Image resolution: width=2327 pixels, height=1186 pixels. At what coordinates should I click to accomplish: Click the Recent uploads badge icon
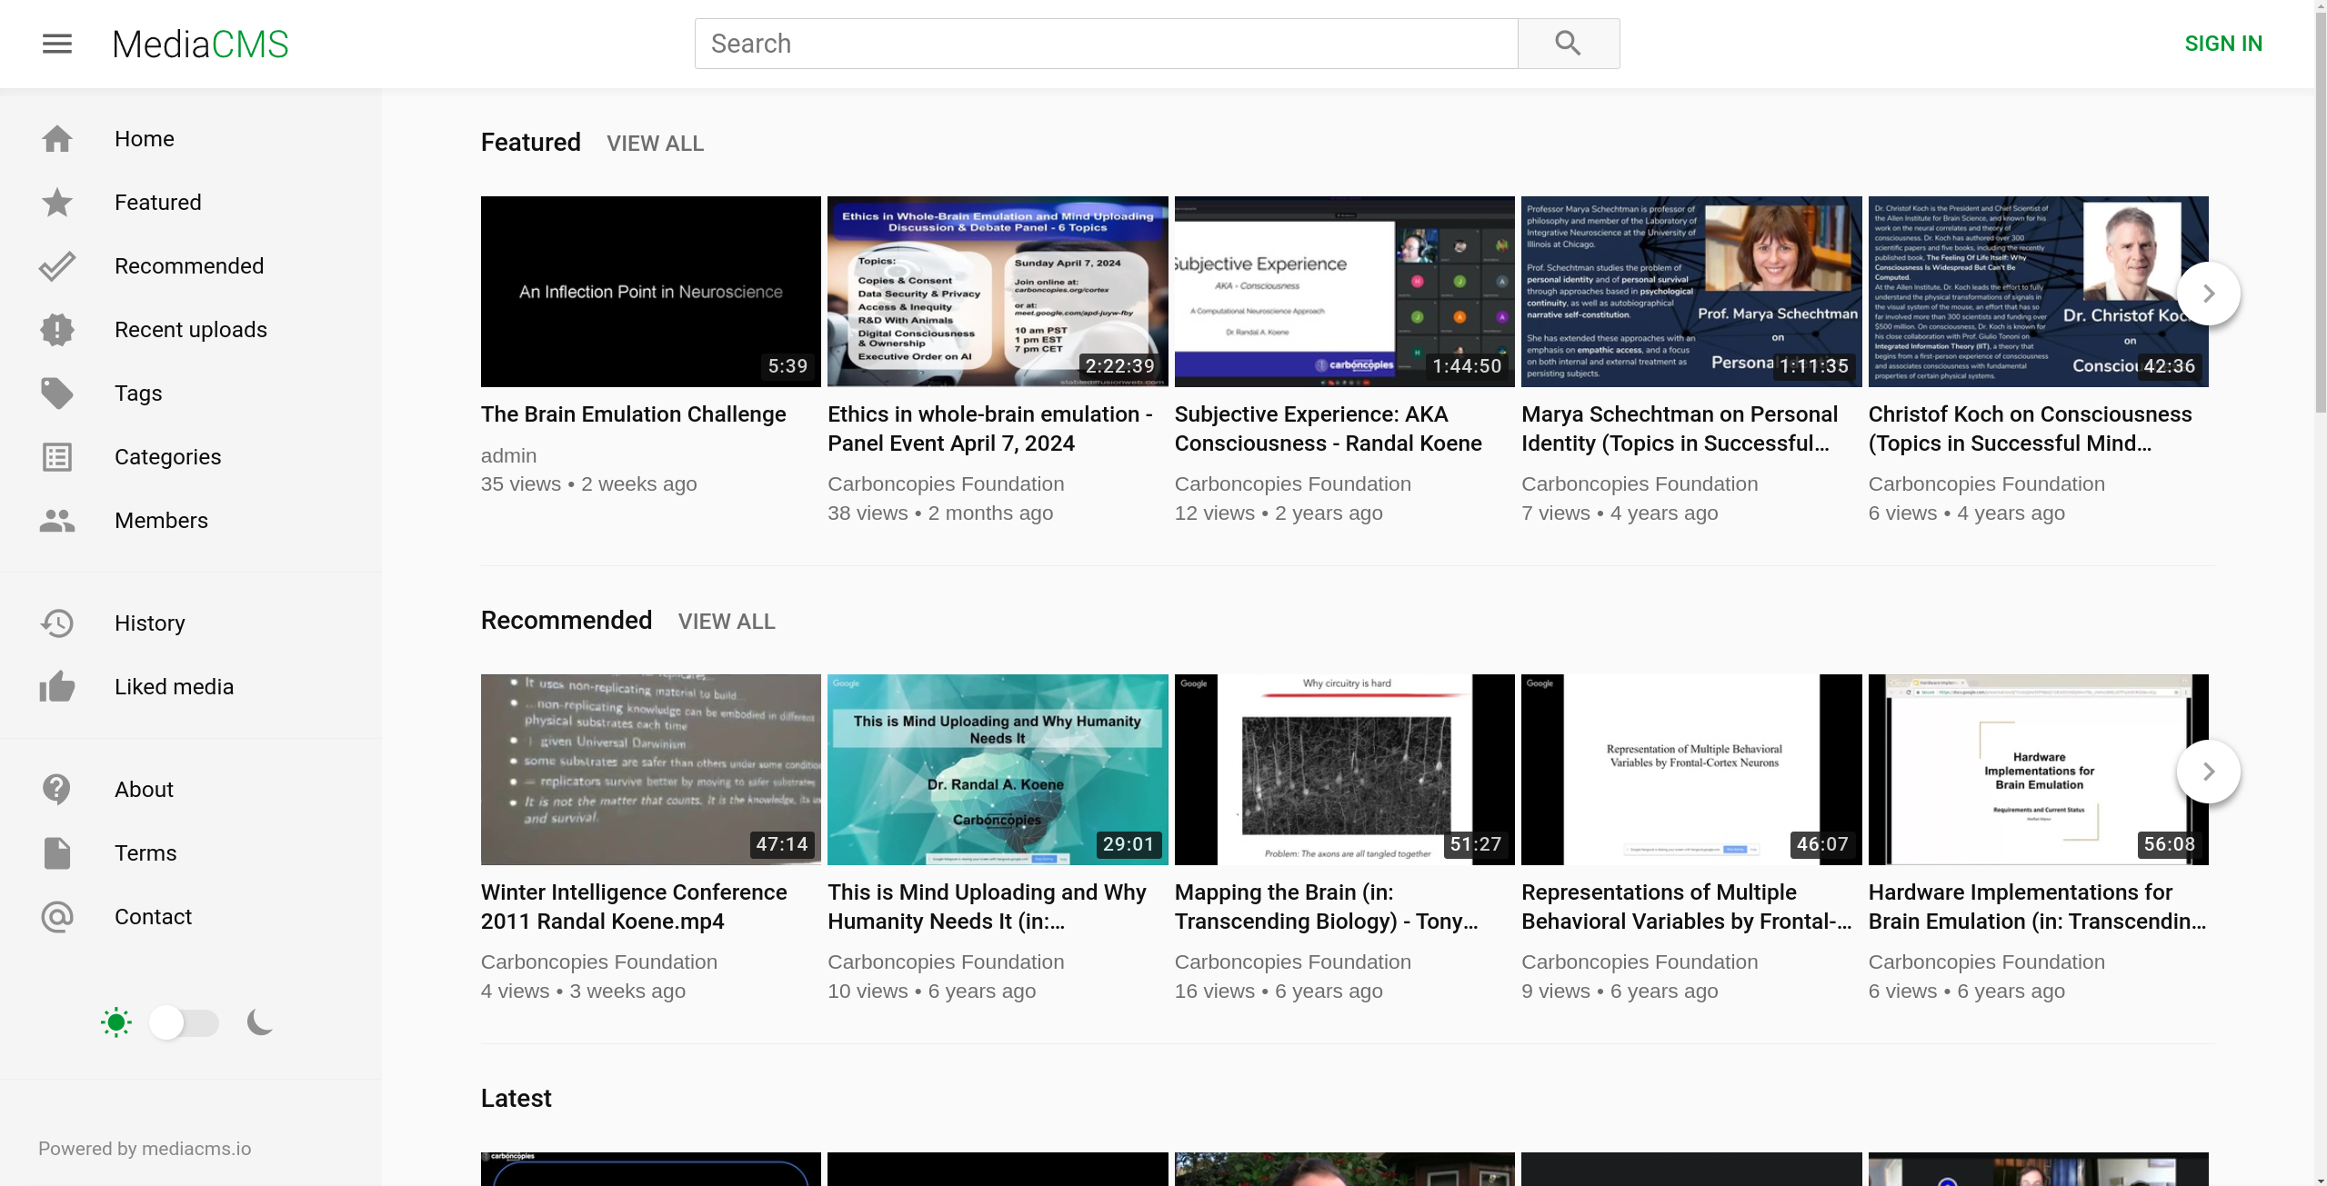(x=56, y=330)
